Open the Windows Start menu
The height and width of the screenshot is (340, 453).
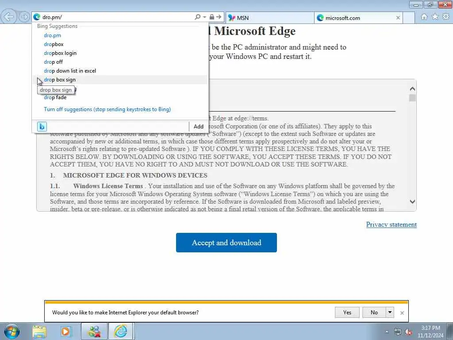tap(12, 331)
